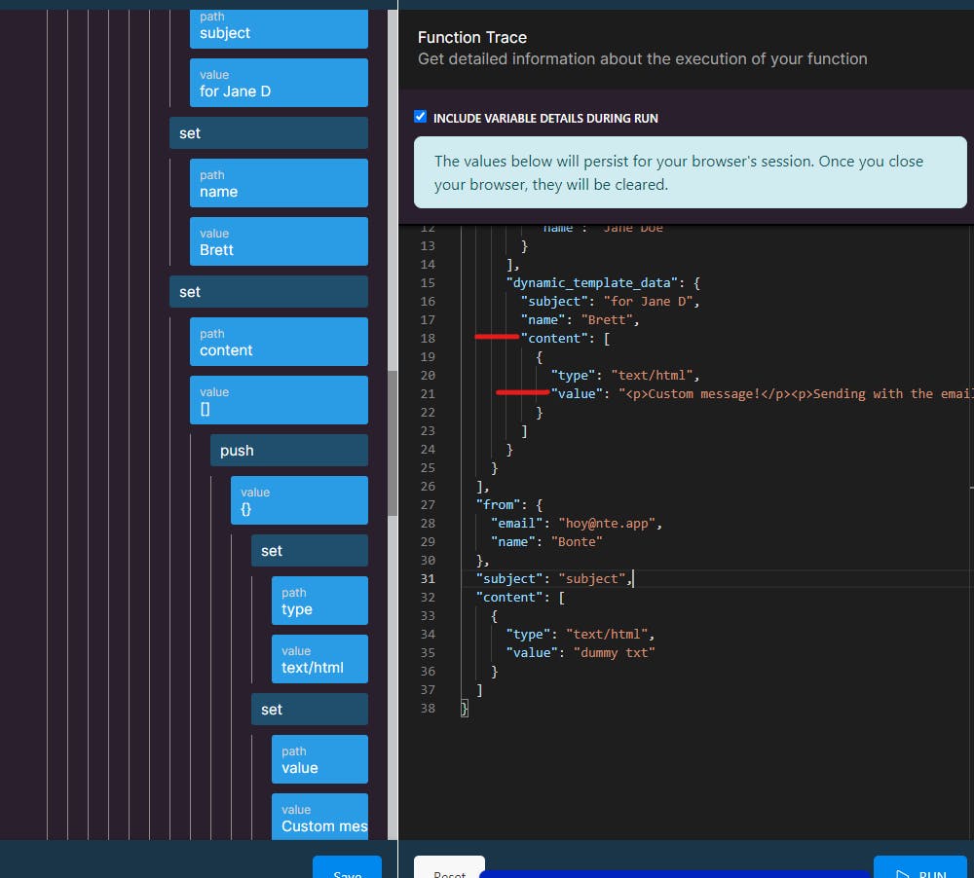Edit the value field containing Brett

[x=278, y=241]
